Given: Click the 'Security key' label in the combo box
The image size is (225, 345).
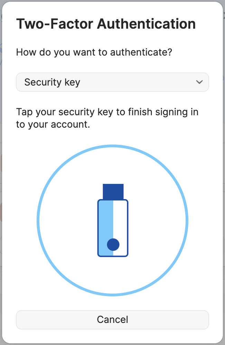Looking at the screenshot, I should click(52, 82).
